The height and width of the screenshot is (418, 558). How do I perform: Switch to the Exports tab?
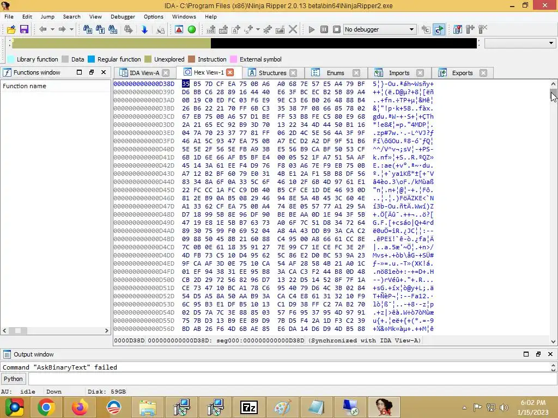462,73
